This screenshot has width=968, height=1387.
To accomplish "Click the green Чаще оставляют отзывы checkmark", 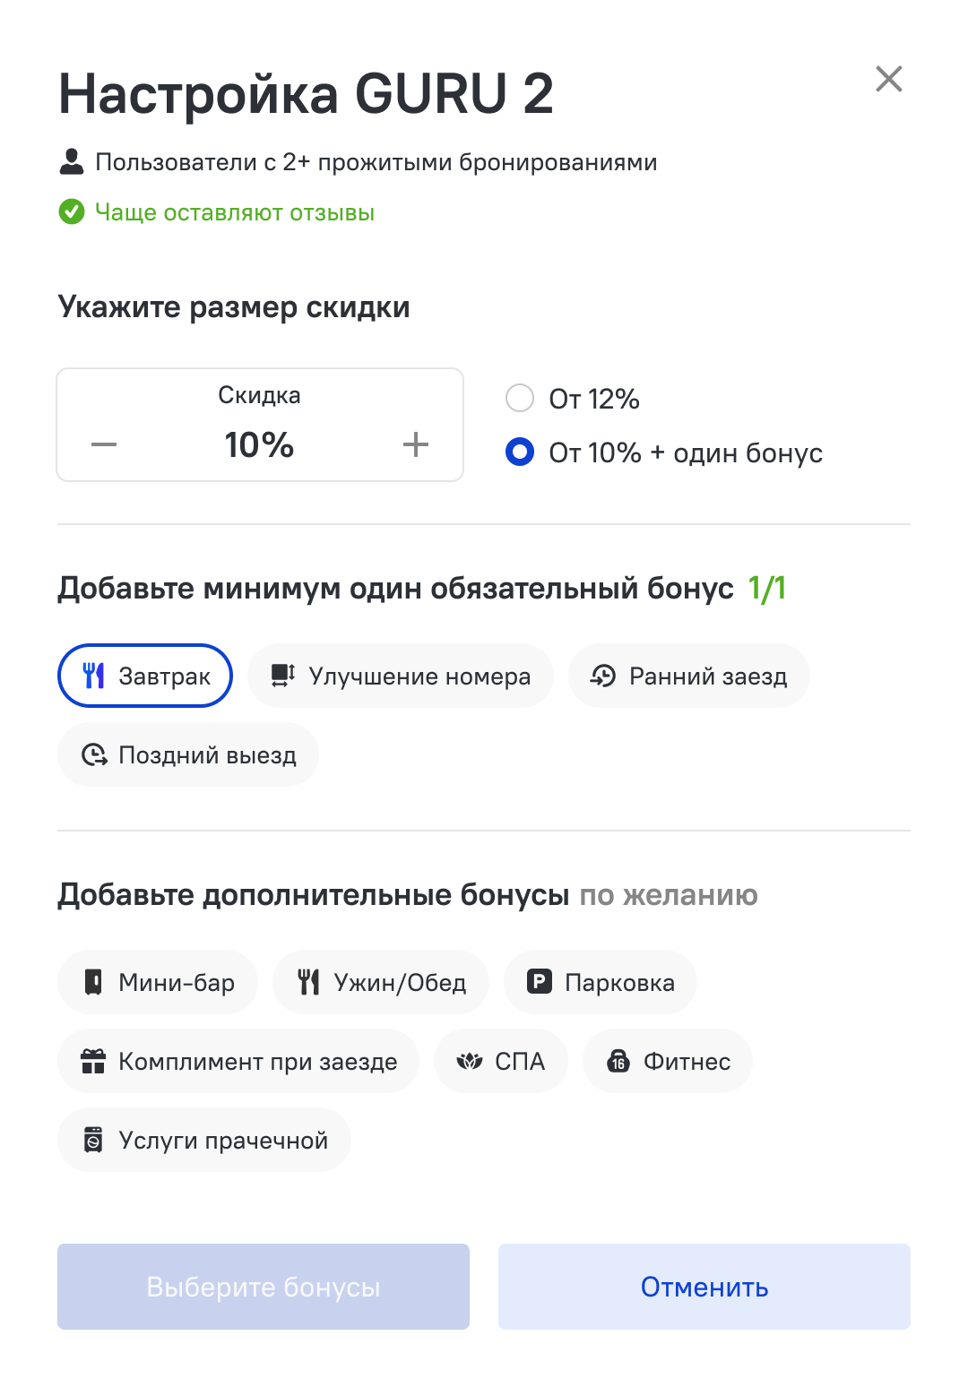I will point(72,212).
